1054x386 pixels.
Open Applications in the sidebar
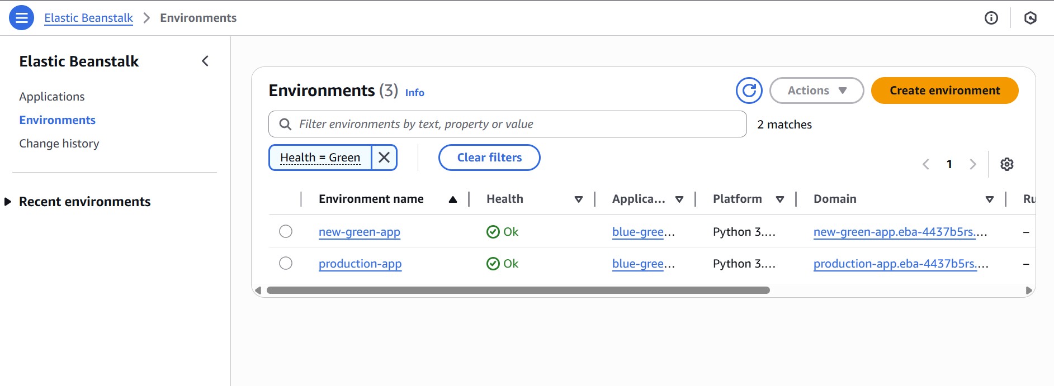pyautogui.click(x=52, y=97)
